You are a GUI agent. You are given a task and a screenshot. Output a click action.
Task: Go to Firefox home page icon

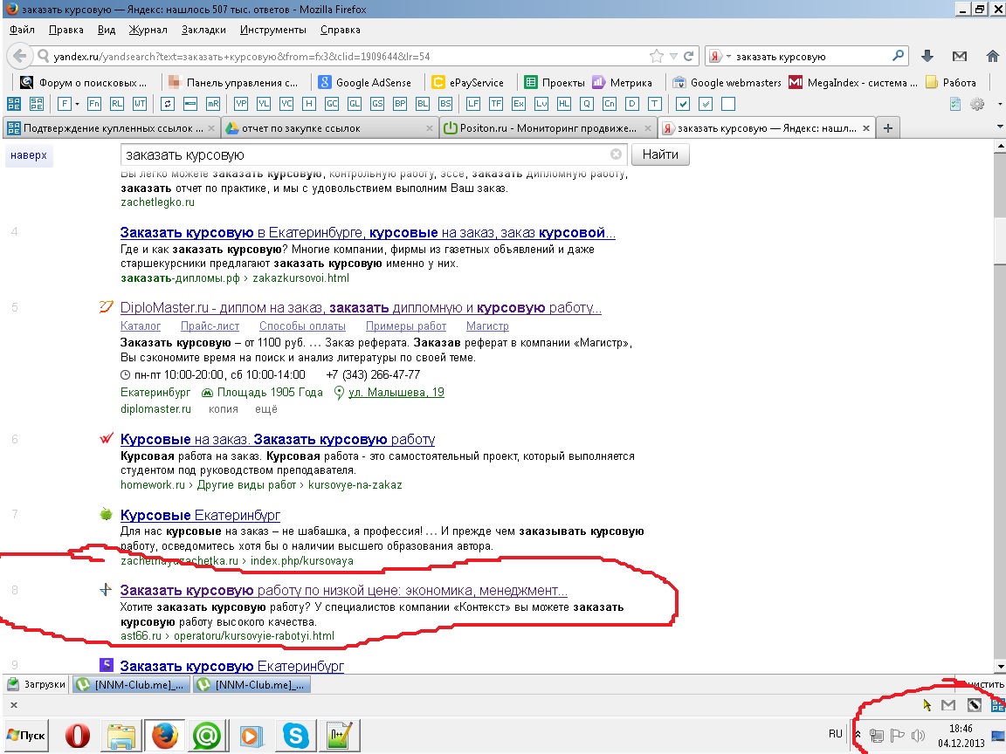[x=993, y=57]
